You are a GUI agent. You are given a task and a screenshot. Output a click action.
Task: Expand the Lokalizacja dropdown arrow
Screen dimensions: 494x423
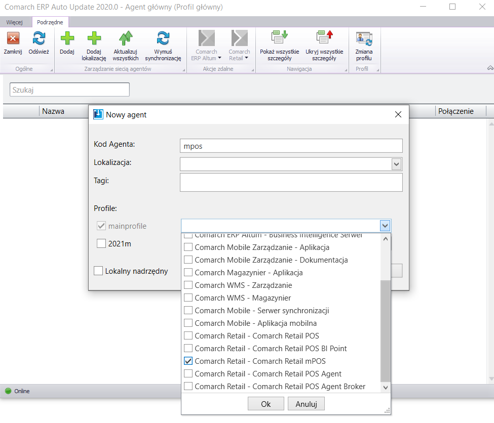click(396, 164)
